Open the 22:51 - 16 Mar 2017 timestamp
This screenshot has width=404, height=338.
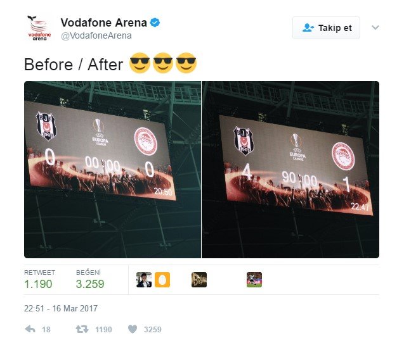(x=61, y=308)
